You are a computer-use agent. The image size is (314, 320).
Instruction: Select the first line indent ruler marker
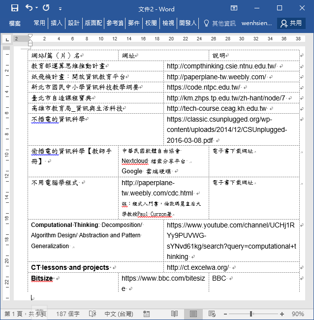pos(30,36)
